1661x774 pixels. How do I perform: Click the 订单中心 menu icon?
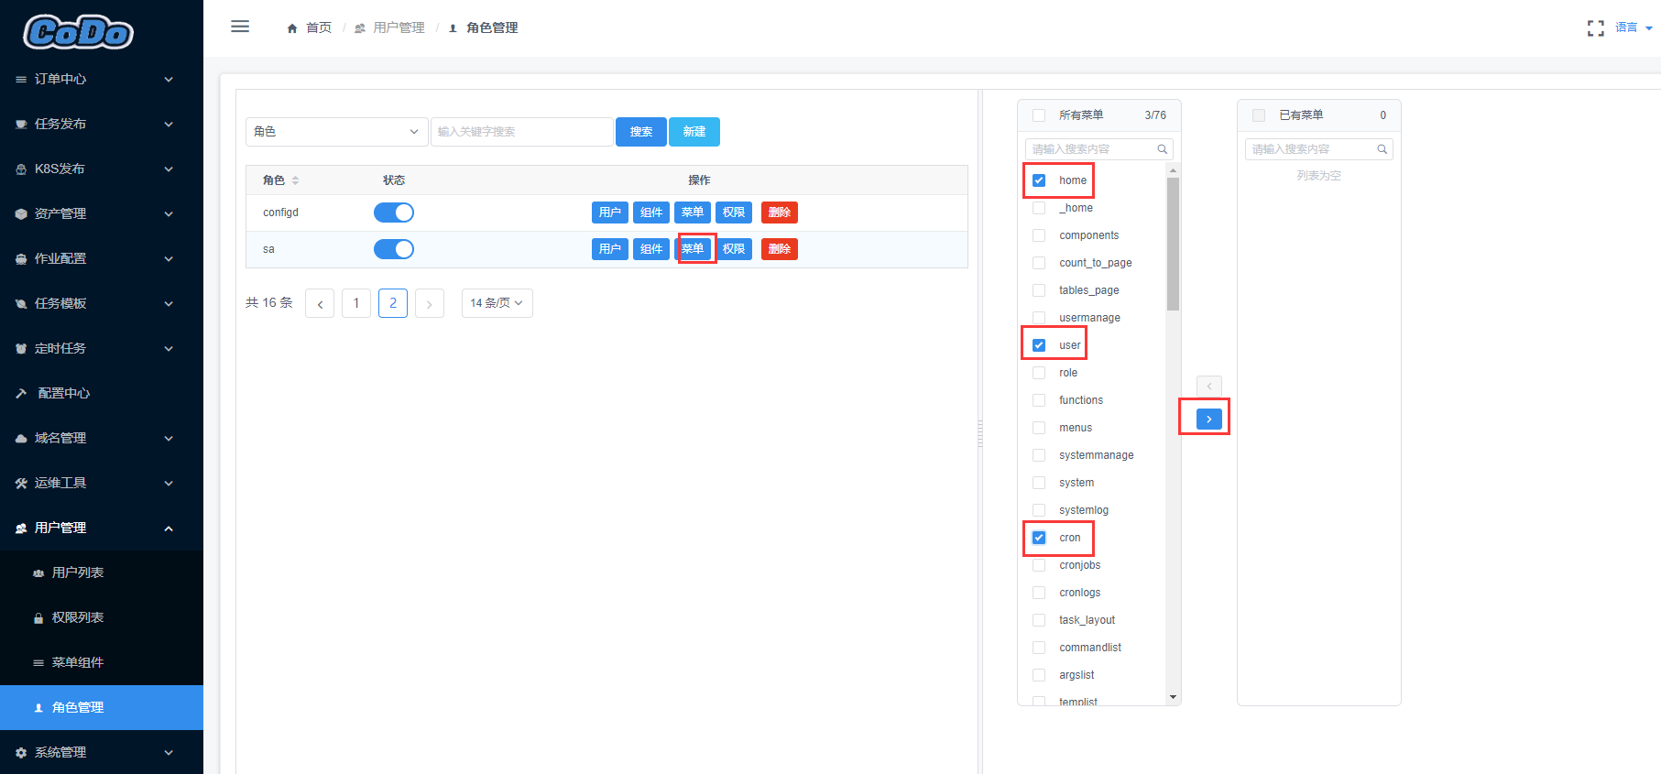[x=21, y=80]
